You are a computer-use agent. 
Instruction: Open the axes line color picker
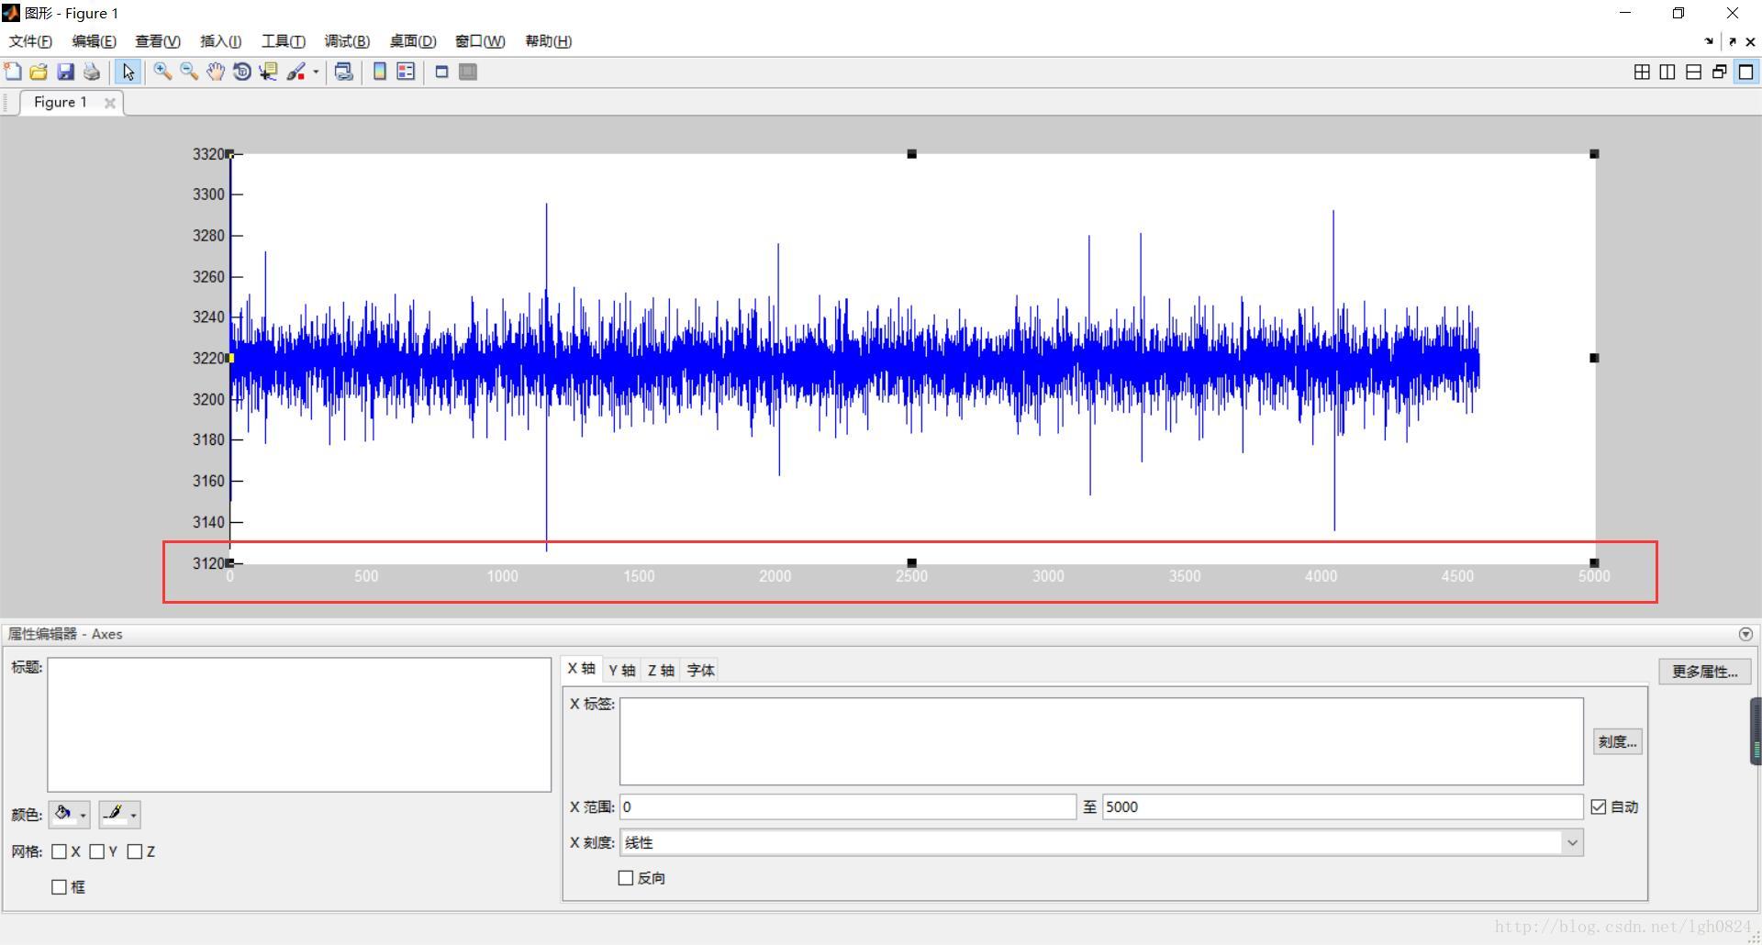(119, 814)
